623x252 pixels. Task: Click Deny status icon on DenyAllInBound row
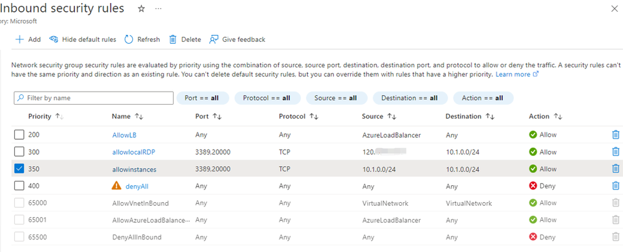533,237
